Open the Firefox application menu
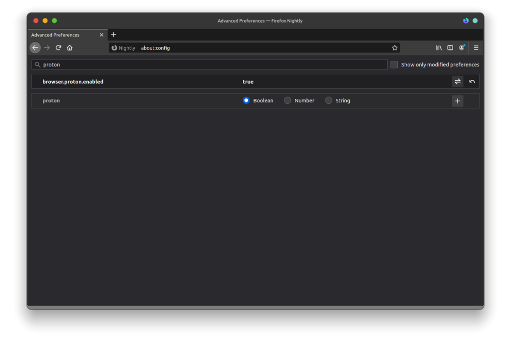The image size is (511, 340). click(476, 47)
